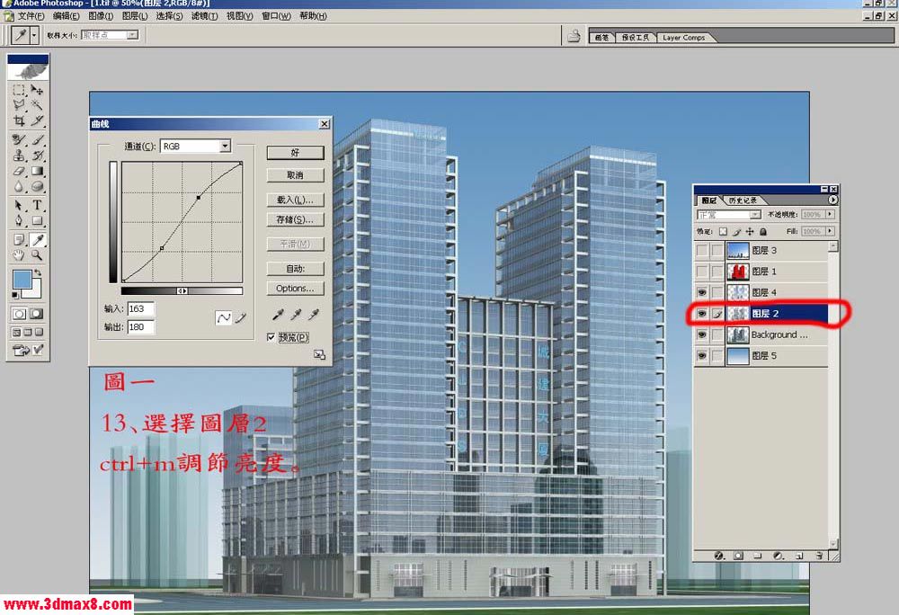Open the Layer Comps tab

coord(683,38)
